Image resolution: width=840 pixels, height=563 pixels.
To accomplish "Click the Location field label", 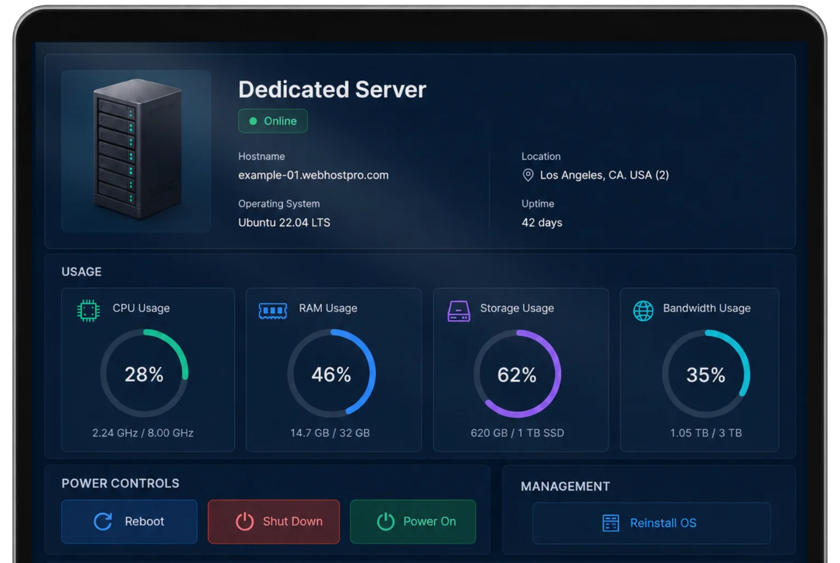I will 541,156.
